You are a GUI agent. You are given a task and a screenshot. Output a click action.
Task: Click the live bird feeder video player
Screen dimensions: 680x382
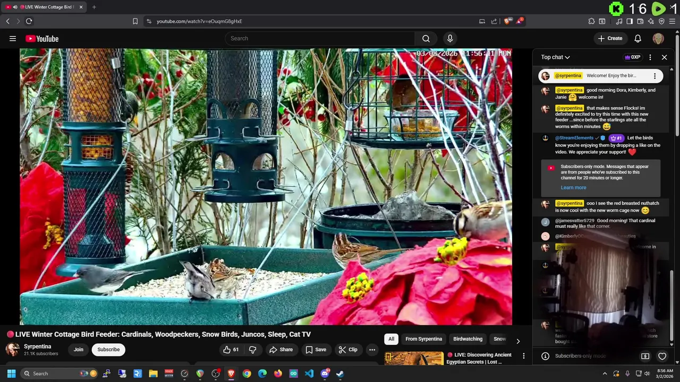(x=266, y=186)
